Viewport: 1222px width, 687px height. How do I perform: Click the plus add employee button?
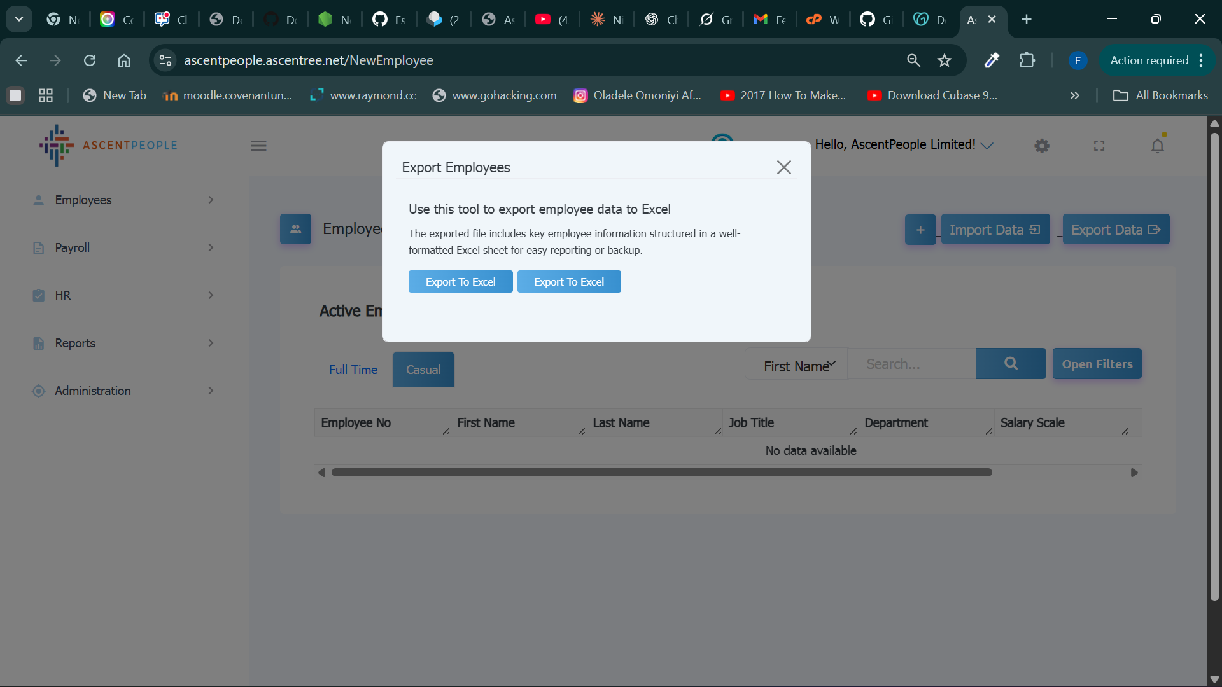(920, 230)
